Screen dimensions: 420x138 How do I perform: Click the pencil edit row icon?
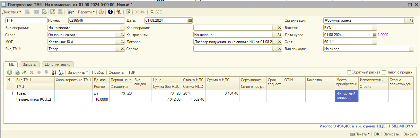(x=24, y=73)
